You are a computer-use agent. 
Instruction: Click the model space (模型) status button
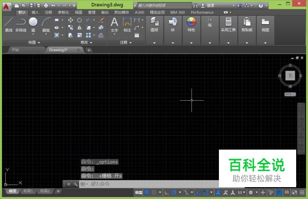click(x=138, y=192)
